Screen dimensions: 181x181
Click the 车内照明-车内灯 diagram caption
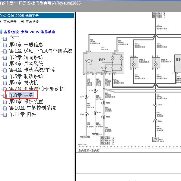89,151
